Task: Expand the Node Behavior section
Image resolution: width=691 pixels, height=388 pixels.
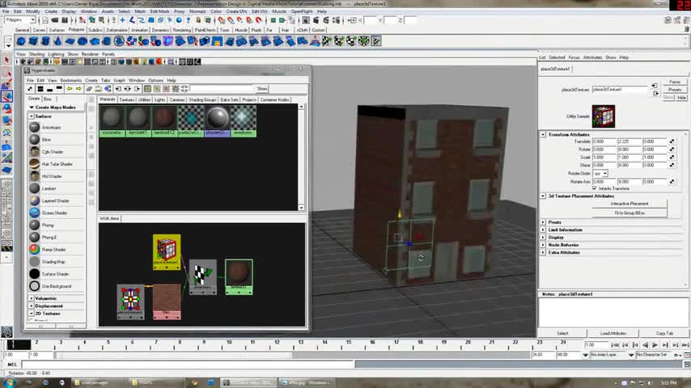Action: tap(543, 245)
